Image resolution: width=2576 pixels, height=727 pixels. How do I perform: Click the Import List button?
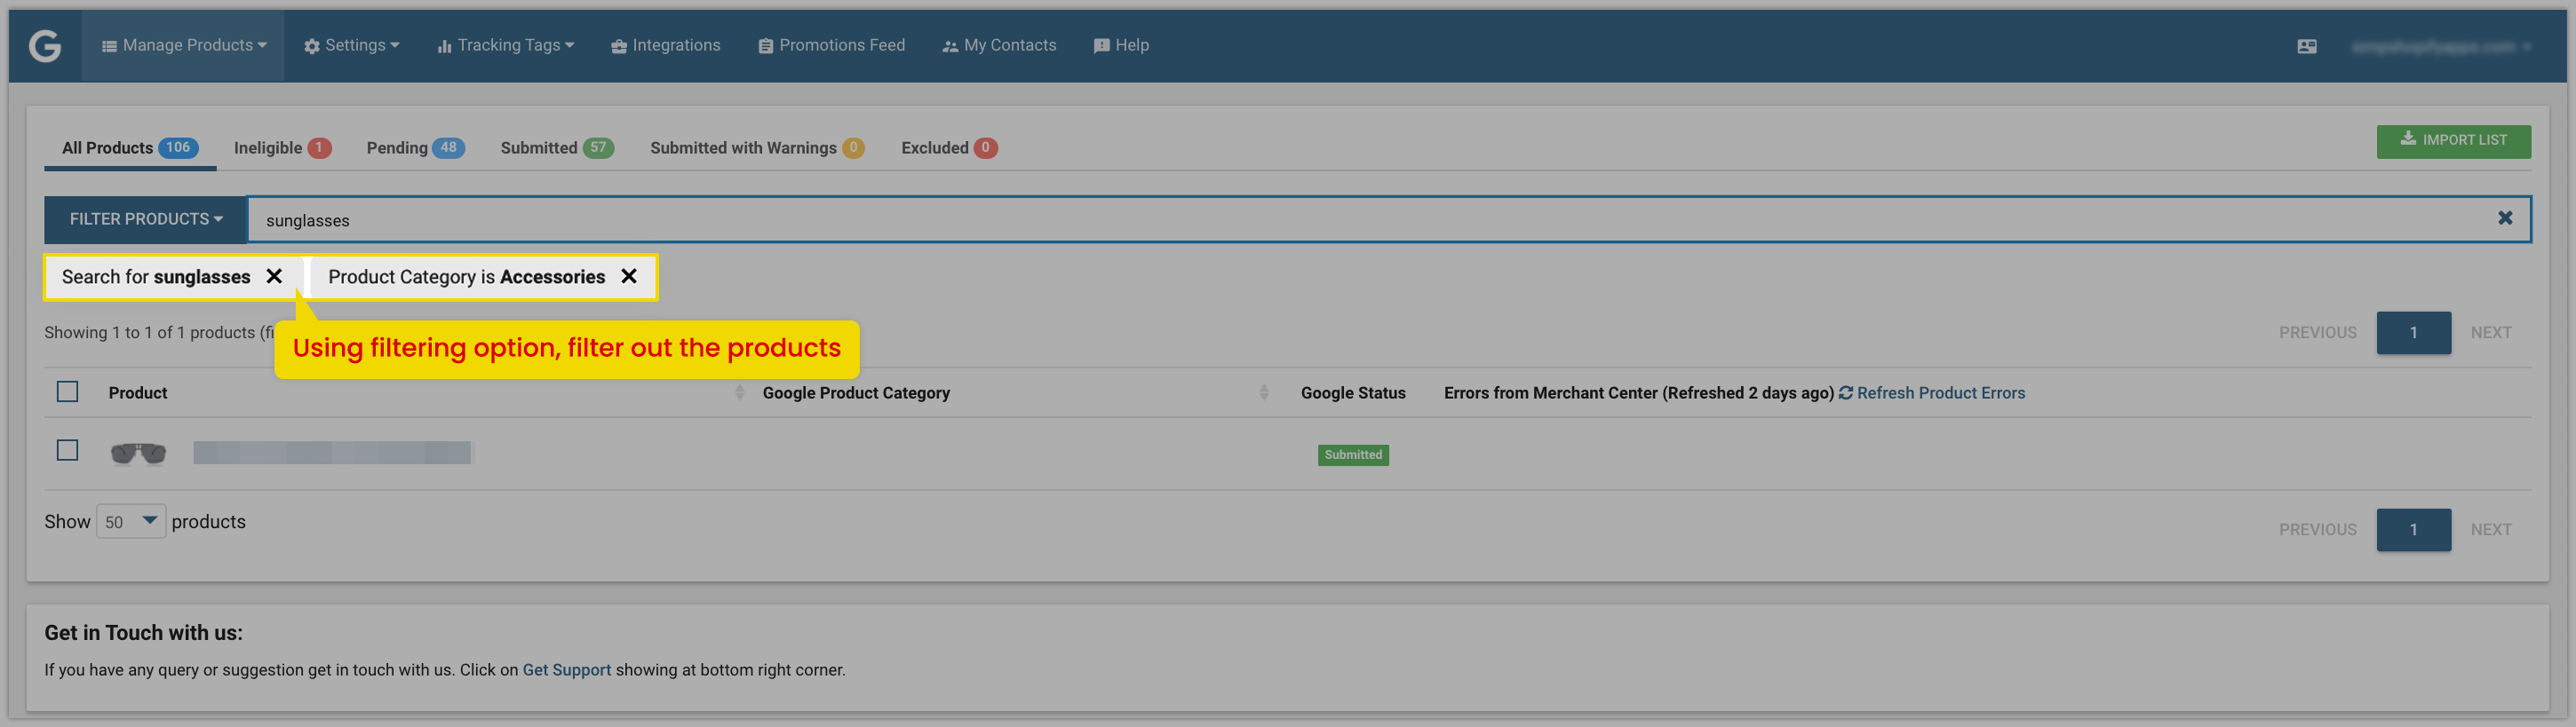2453,141
